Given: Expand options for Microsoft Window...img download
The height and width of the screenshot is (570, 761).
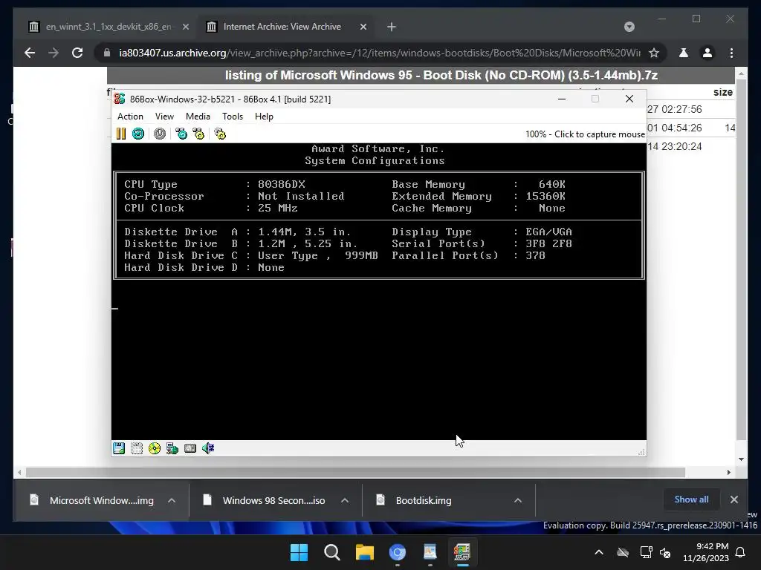Looking at the screenshot, I should coord(172,500).
